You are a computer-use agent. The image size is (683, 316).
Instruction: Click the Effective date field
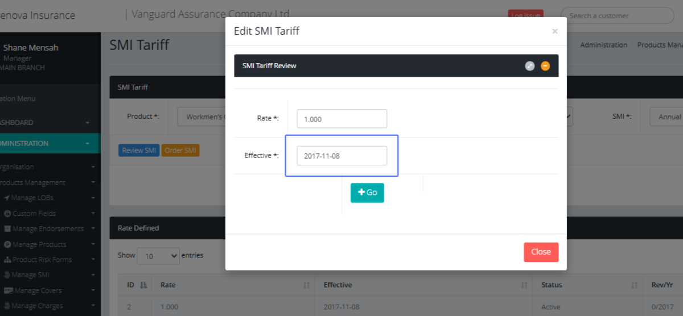click(341, 156)
